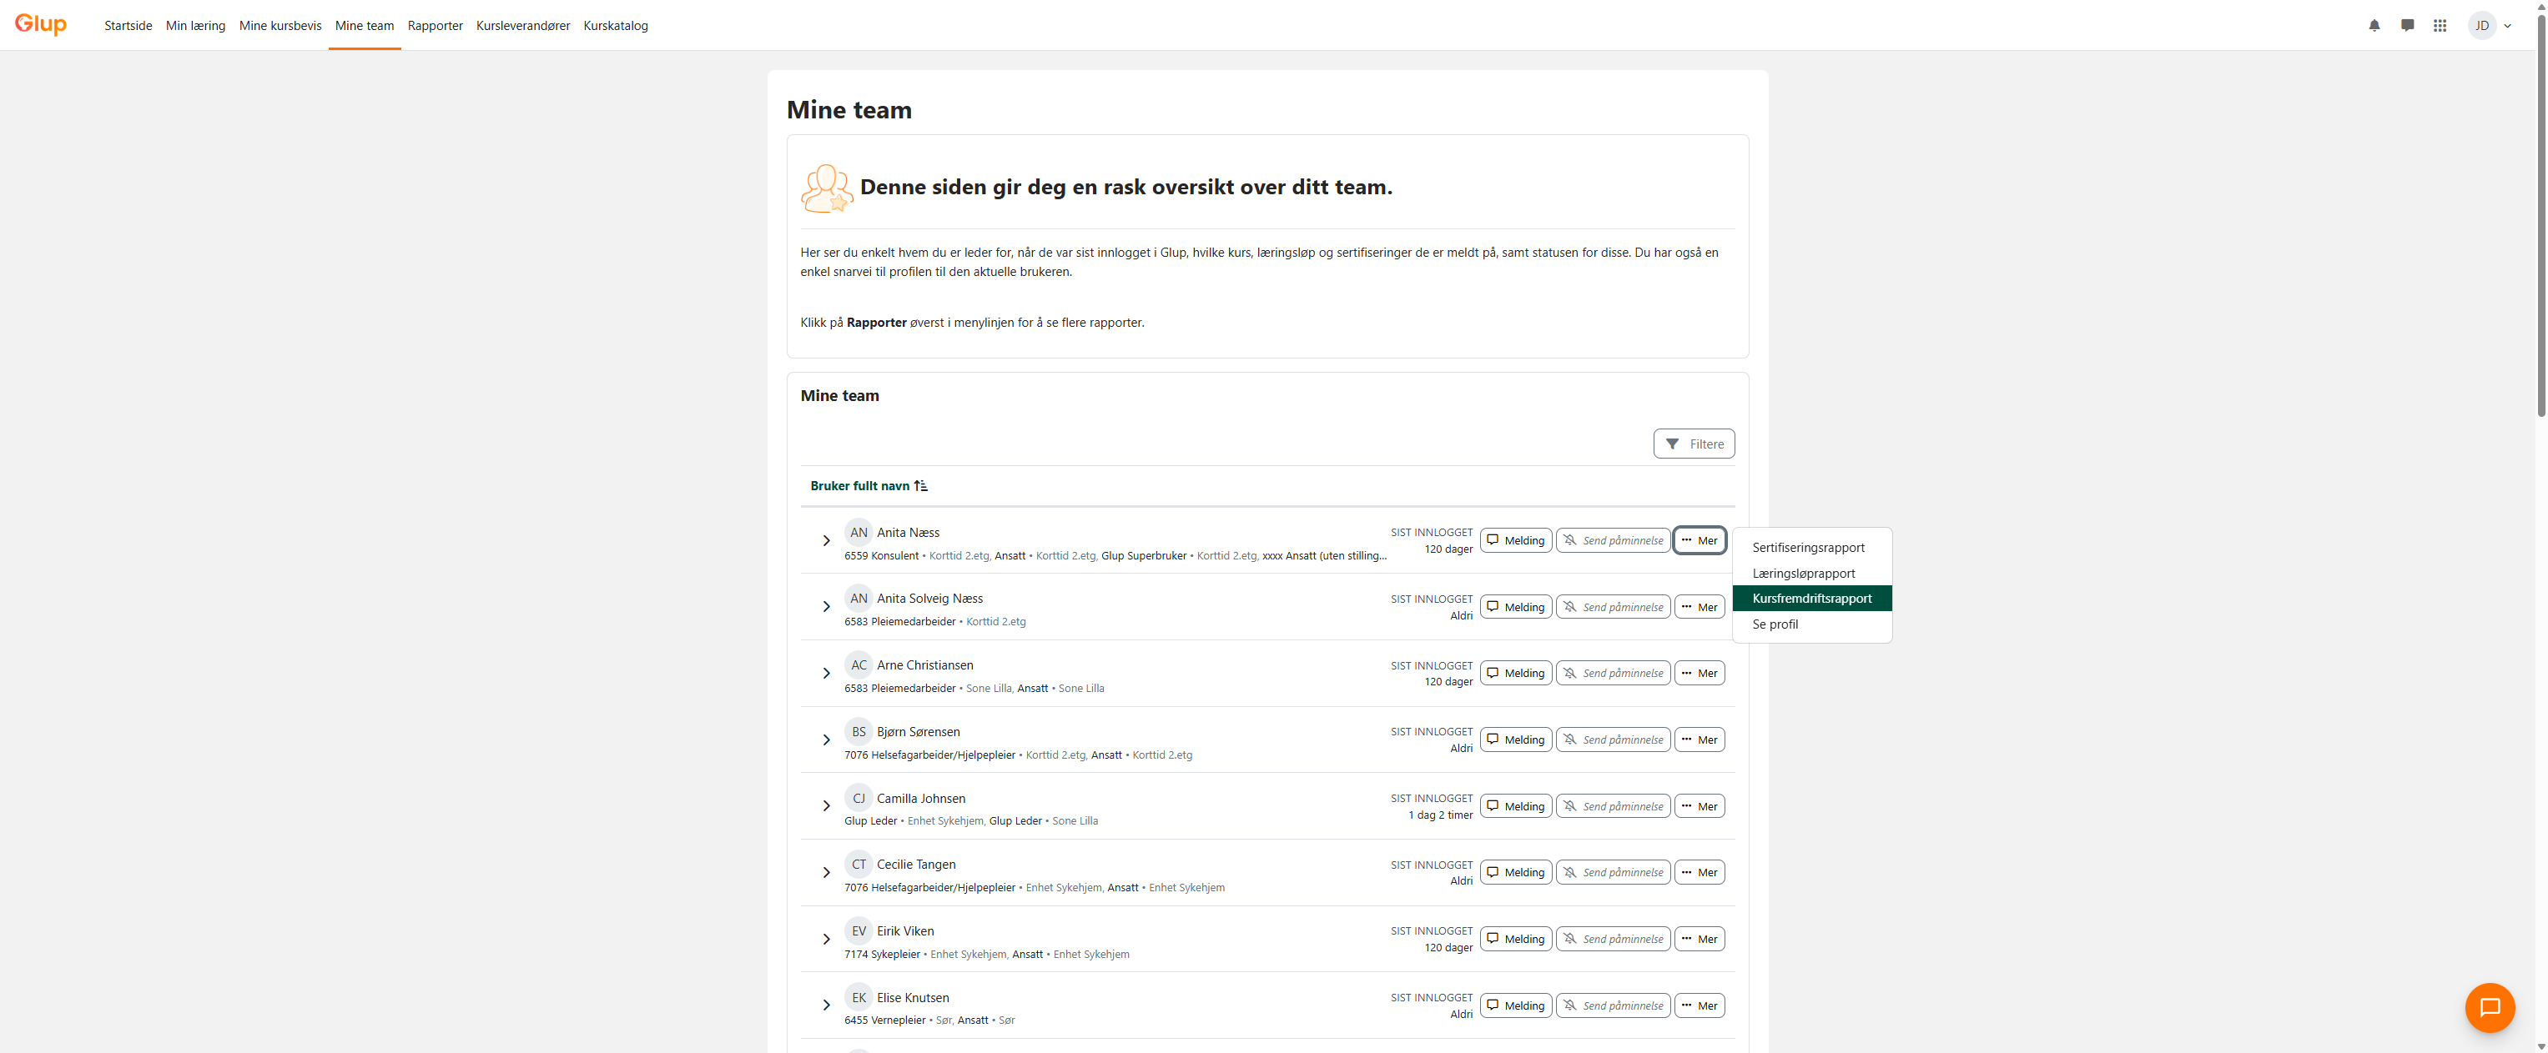Open the orange chat widget button
Viewport: 2548px width, 1053px height.
click(2489, 1006)
